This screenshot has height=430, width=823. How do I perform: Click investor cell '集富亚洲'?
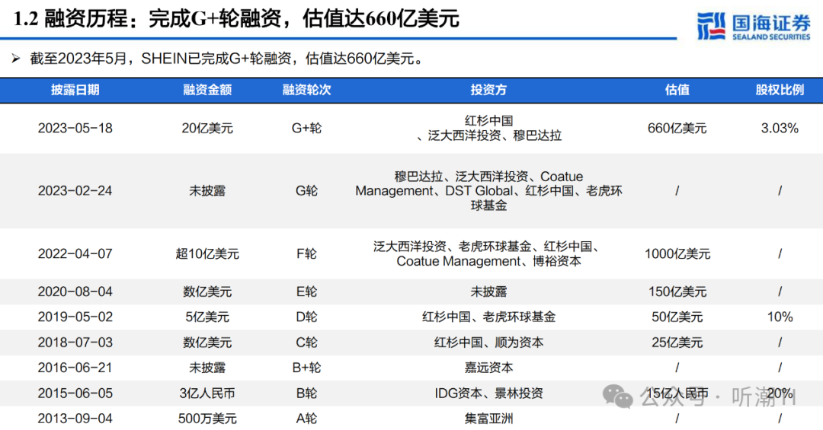488,419
